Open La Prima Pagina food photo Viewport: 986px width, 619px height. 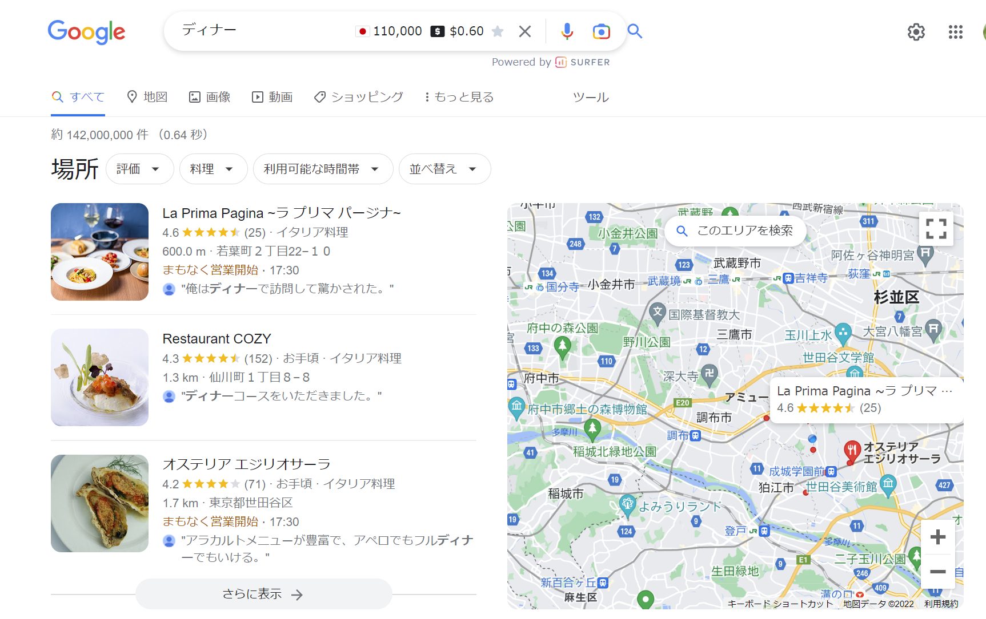(x=99, y=252)
